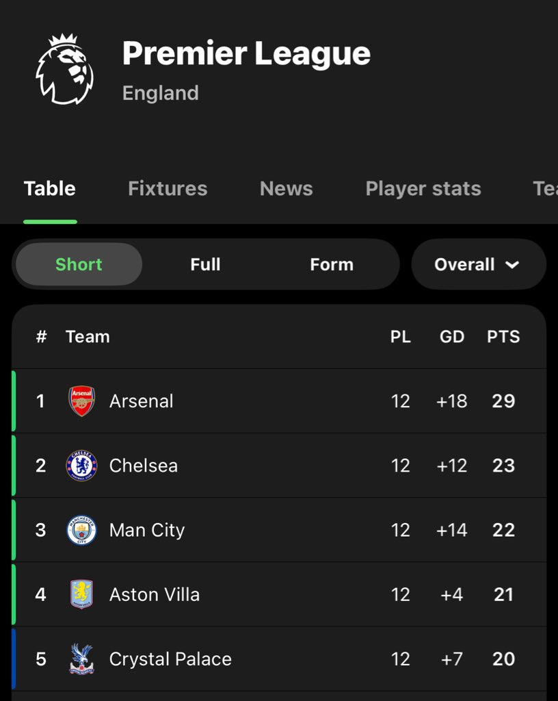The width and height of the screenshot is (558, 701).
Task: Click the GD column header
Action: point(452,337)
